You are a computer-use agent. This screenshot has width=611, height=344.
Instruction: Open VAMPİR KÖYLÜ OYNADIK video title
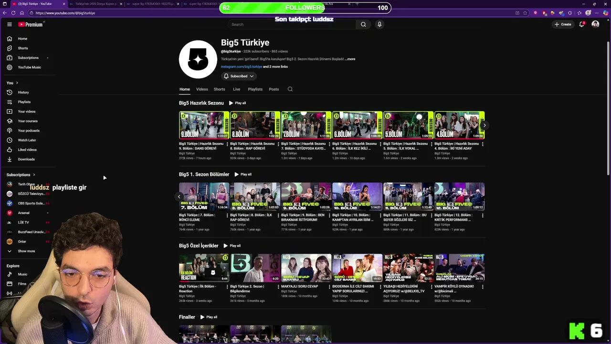[x=454, y=289]
